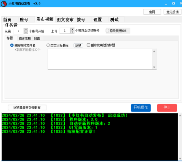Click the blue 开始操作 button
182x162 pixels.
point(141,108)
